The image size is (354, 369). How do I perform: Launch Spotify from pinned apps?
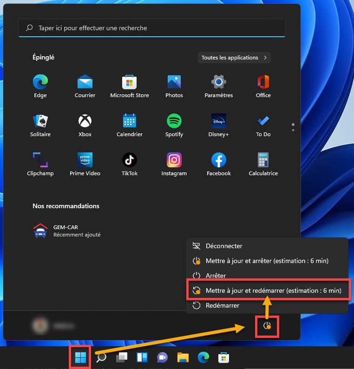[x=174, y=125]
